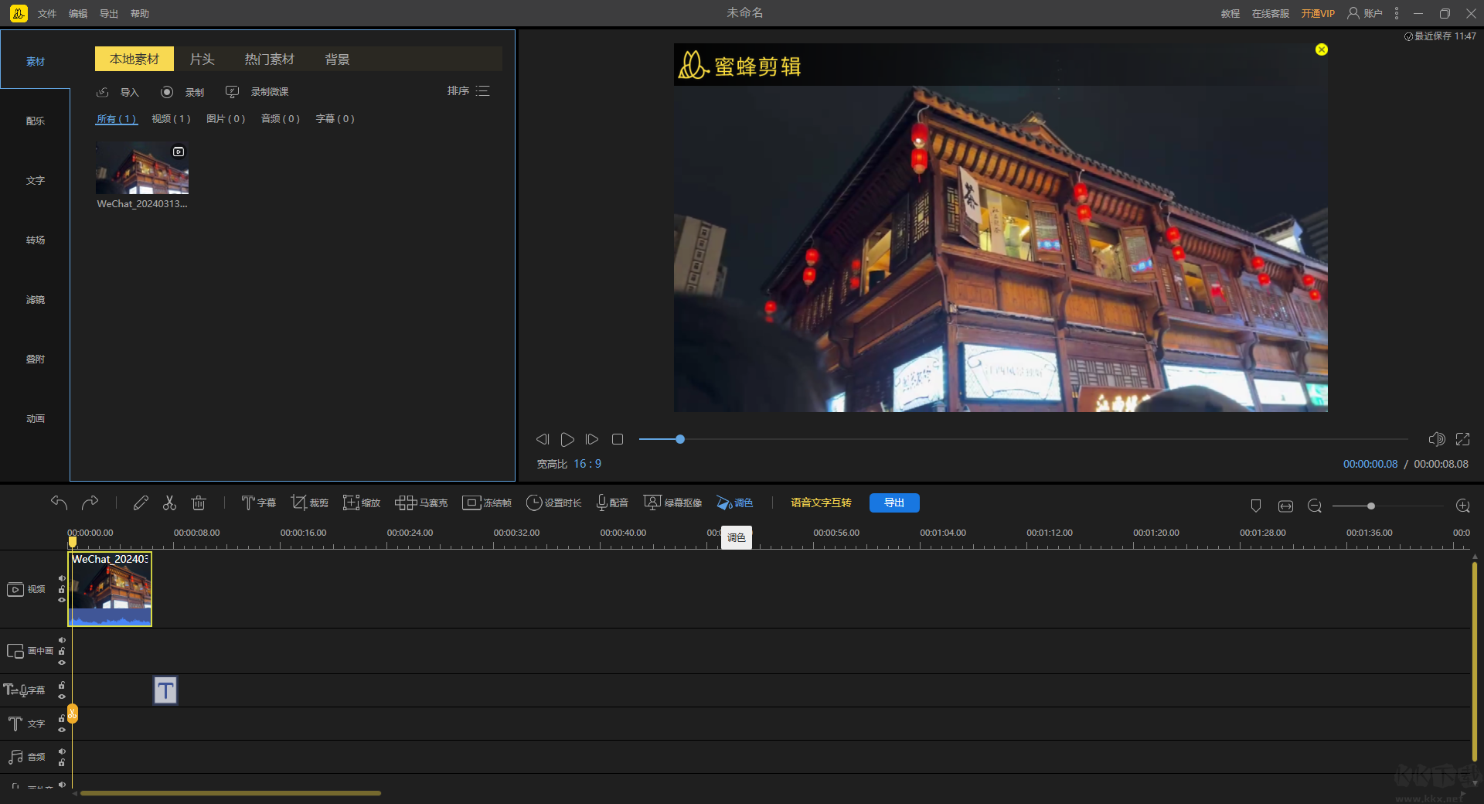Viewport: 1484px width, 804px height.
Task: Change the aspect ratio 16:9 setting
Action: 587,464
